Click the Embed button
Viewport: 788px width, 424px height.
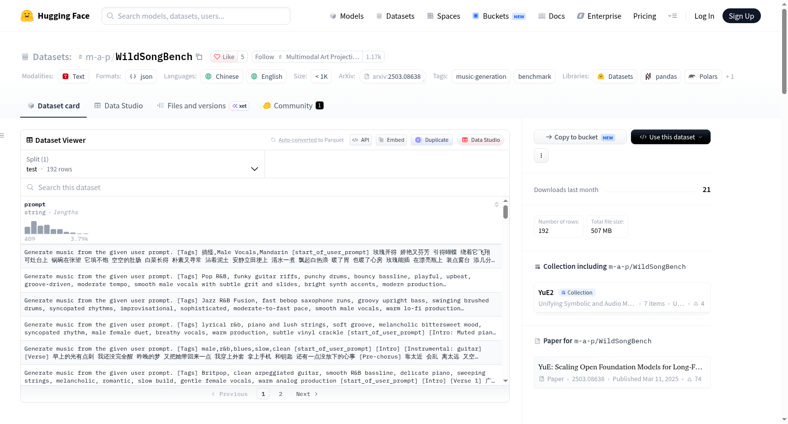click(391, 140)
